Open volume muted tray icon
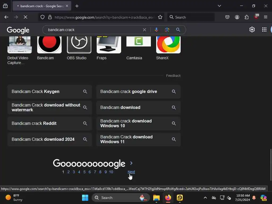Screen dimensions: 272x204 [229, 198]
